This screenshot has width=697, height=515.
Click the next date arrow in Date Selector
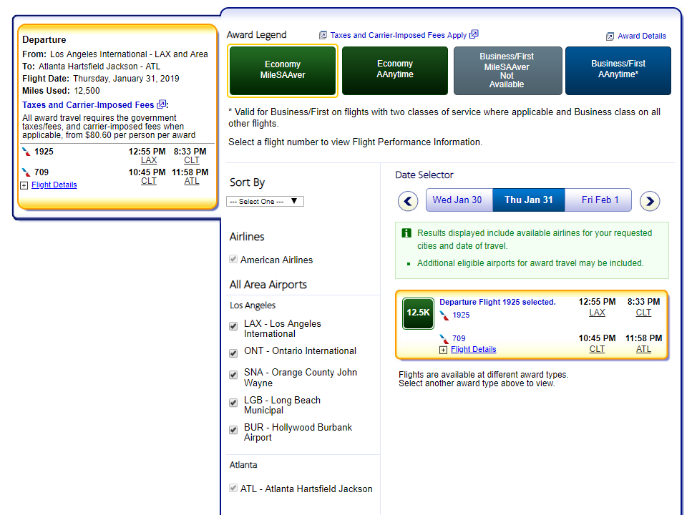[649, 201]
